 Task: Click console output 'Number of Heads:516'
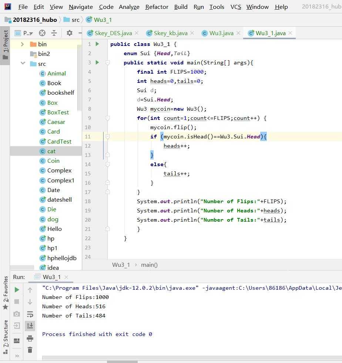pyautogui.click(x=74, y=306)
